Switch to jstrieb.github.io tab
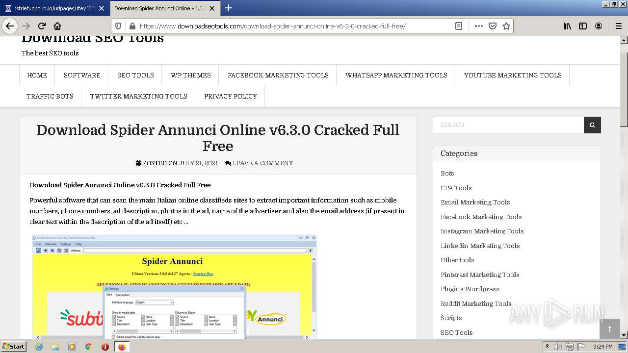The height and width of the screenshot is (353, 628). [x=54, y=8]
